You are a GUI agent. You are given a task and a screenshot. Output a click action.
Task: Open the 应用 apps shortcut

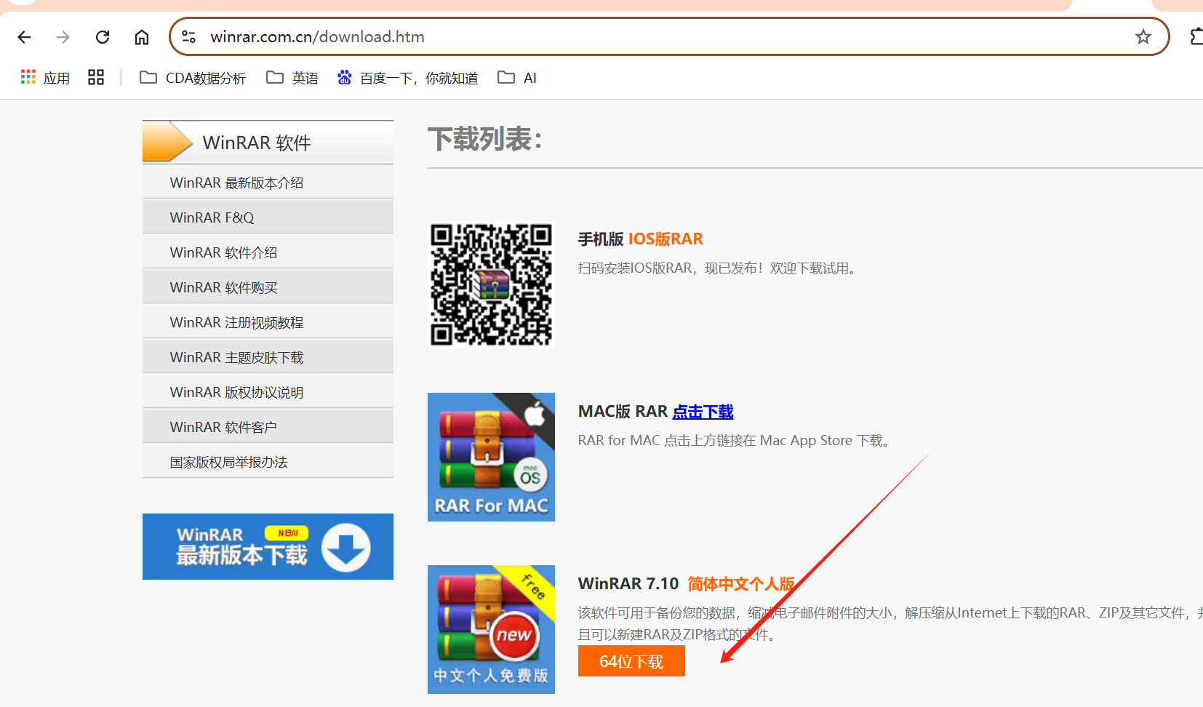coord(45,78)
